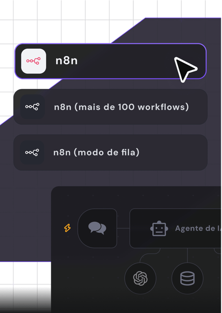Viewport: 222px width, 313px height.
Task: Click vertical connector above the database node
Action: (187, 255)
